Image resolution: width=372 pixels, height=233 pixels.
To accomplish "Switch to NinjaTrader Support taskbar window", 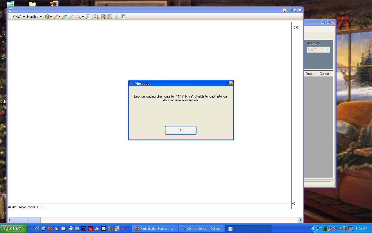I will [155, 229].
